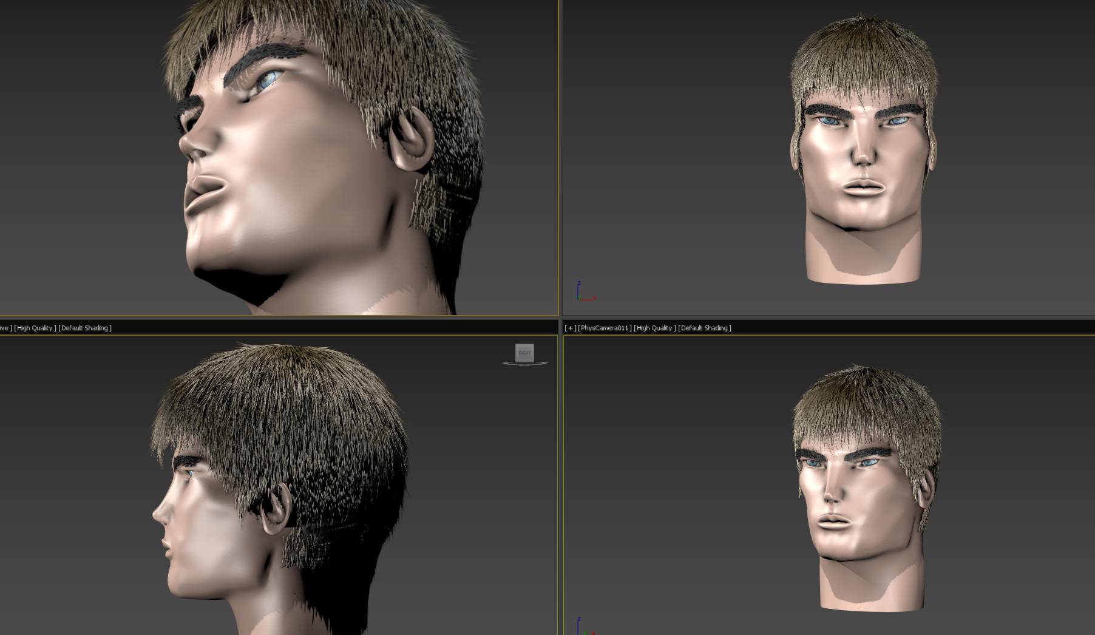Open Default Shading menu of PhysCamera011 viewport

point(705,328)
